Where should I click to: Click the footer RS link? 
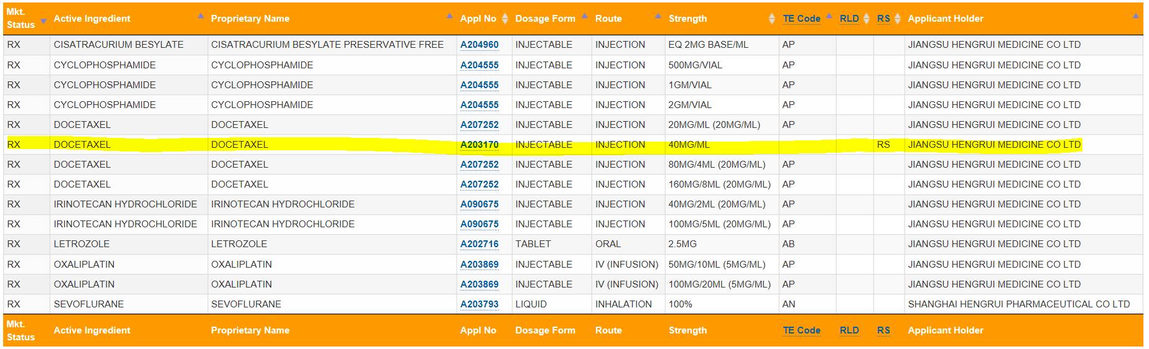[x=883, y=330]
